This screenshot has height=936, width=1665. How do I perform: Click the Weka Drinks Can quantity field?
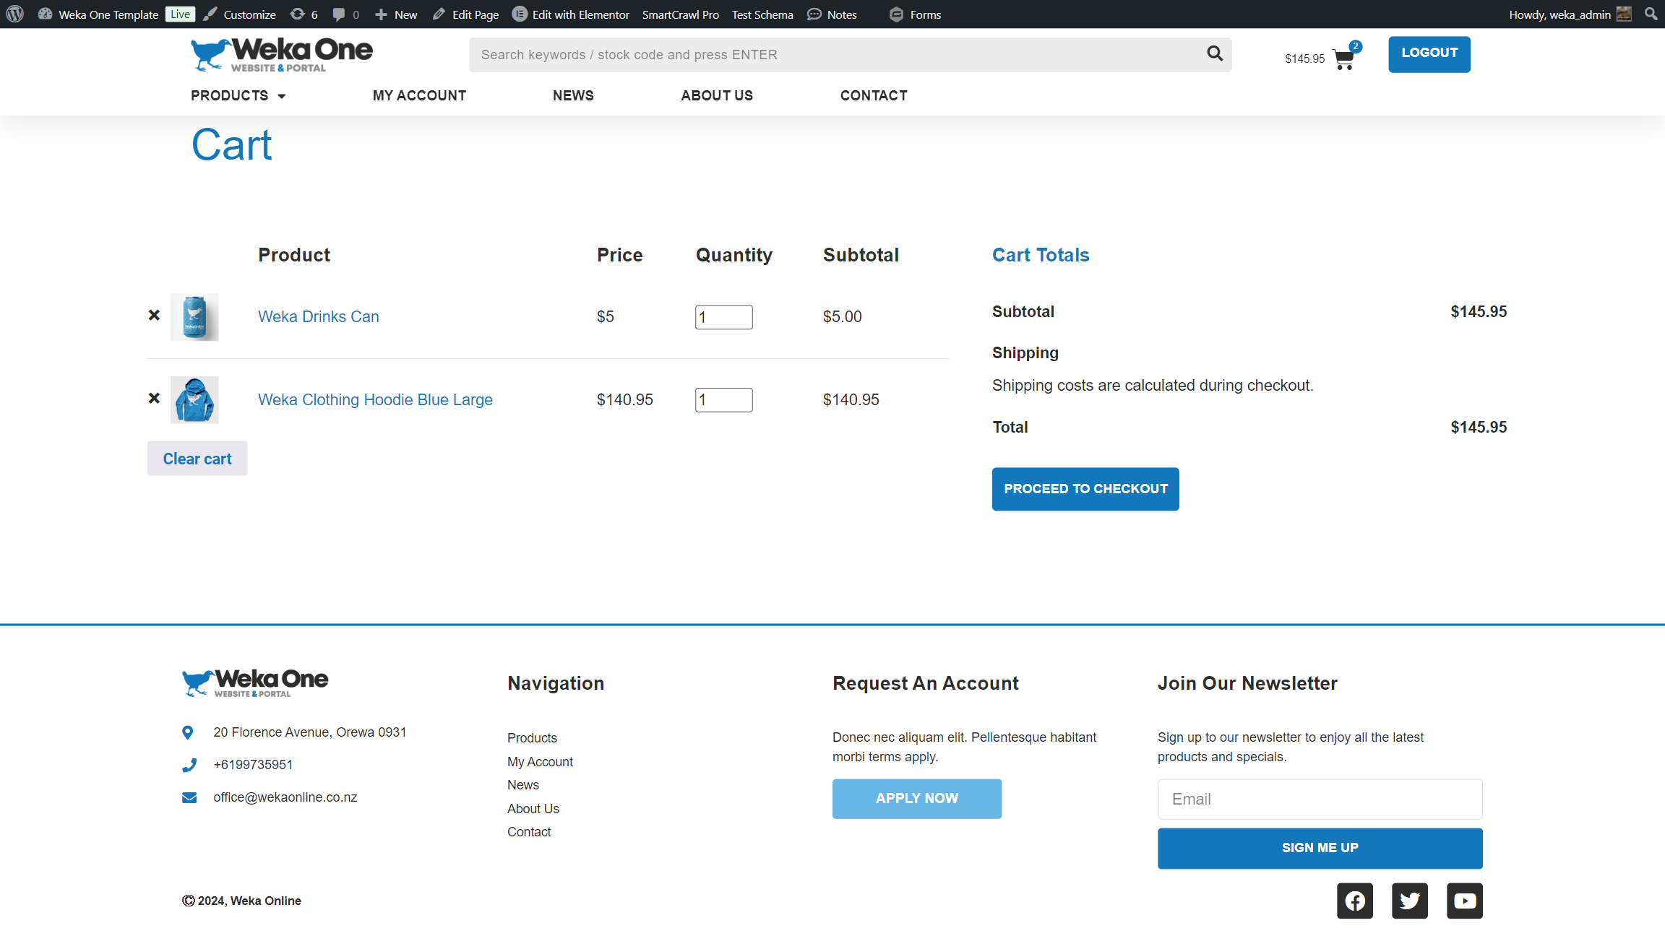point(723,317)
